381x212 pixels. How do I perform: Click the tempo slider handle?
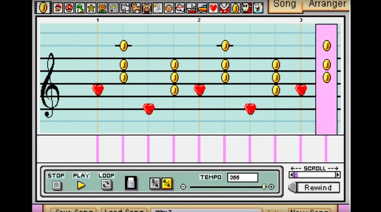tap(264, 187)
